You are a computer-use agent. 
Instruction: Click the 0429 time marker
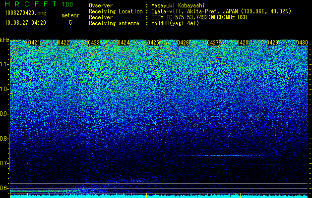pyautogui.click(x=272, y=43)
